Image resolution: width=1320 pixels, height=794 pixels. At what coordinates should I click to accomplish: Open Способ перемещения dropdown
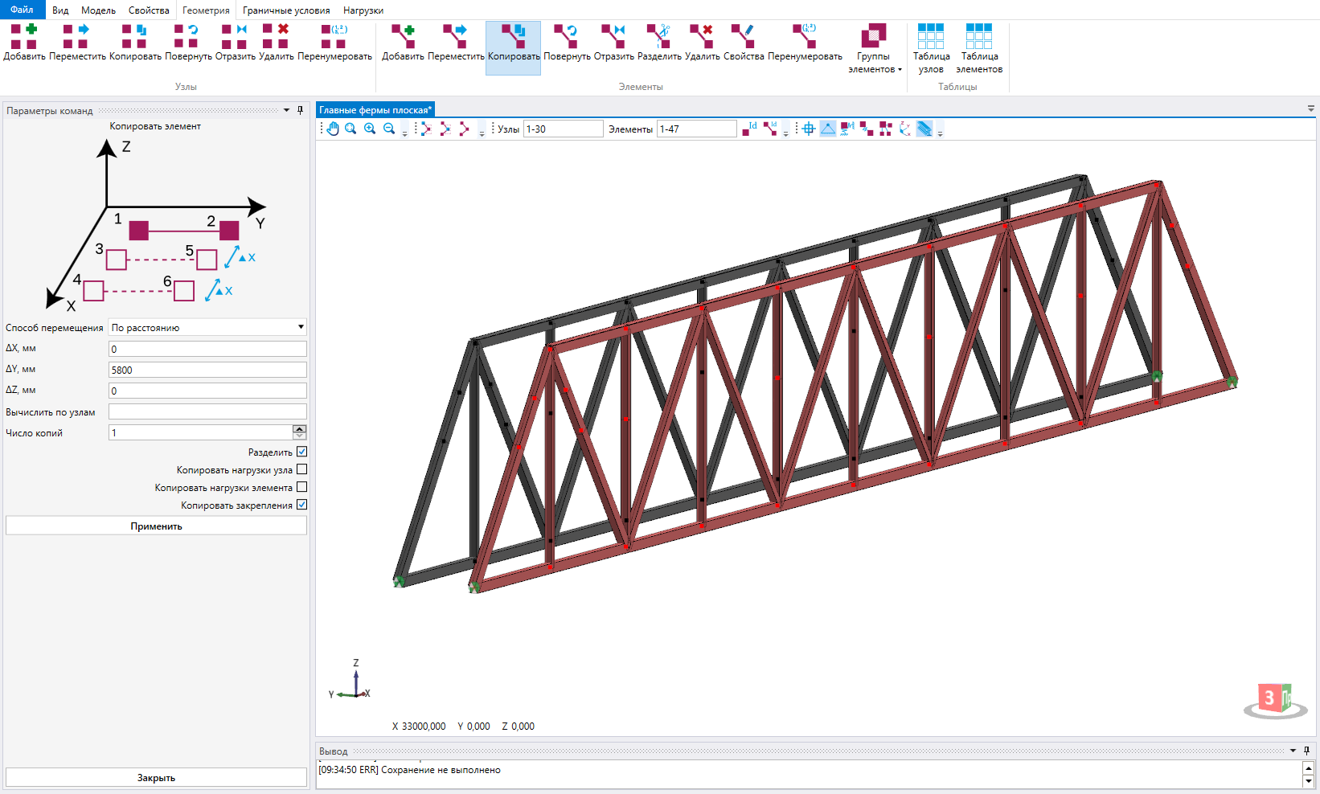(207, 327)
